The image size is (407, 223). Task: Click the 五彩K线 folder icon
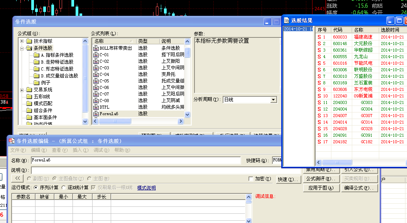(x=29, y=97)
